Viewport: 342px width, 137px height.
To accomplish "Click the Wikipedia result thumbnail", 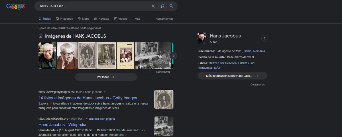I will 164,126.
